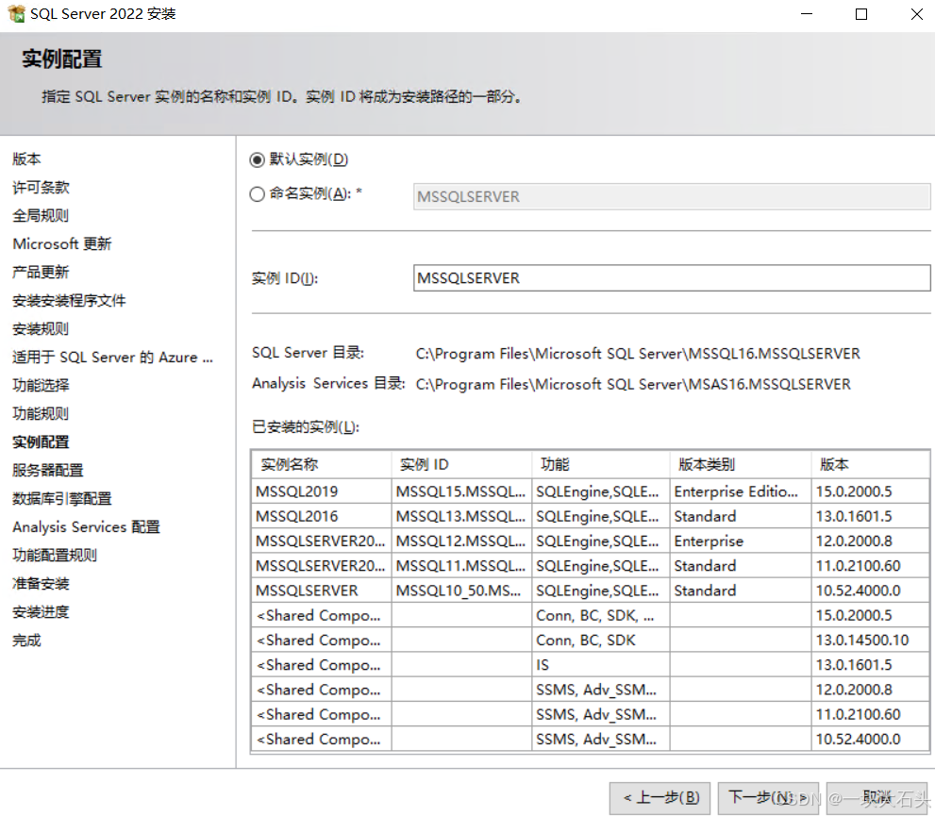The width and height of the screenshot is (935, 816).
Task: Click the SQL Server setup title bar icon
Action: point(16,14)
